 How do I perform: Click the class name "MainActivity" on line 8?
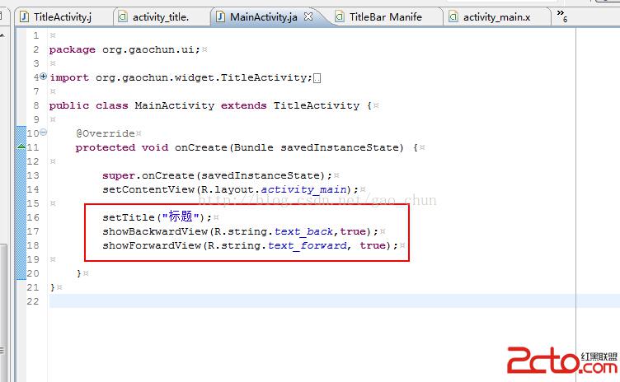[x=175, y=106]
